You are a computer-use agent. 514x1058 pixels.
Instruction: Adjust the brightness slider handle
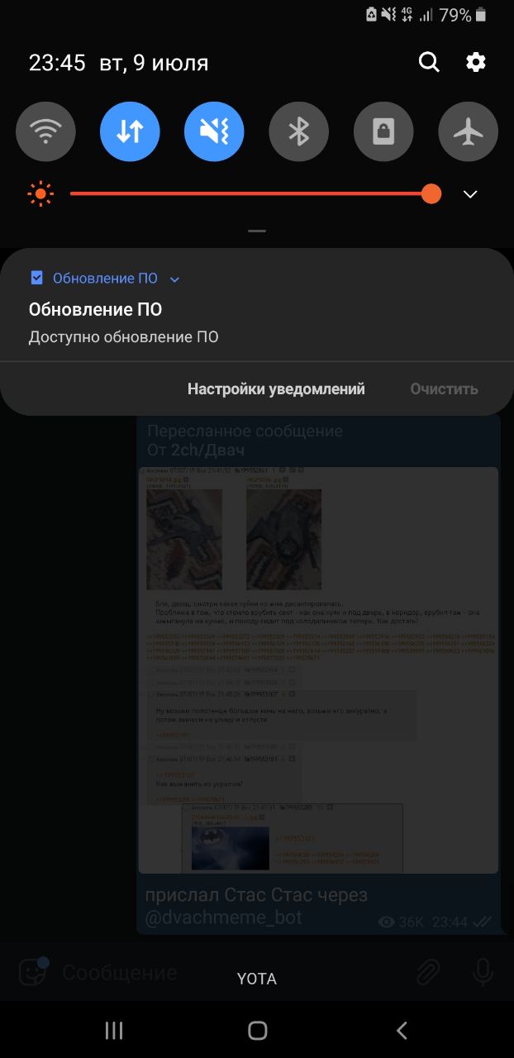[431, 194]
